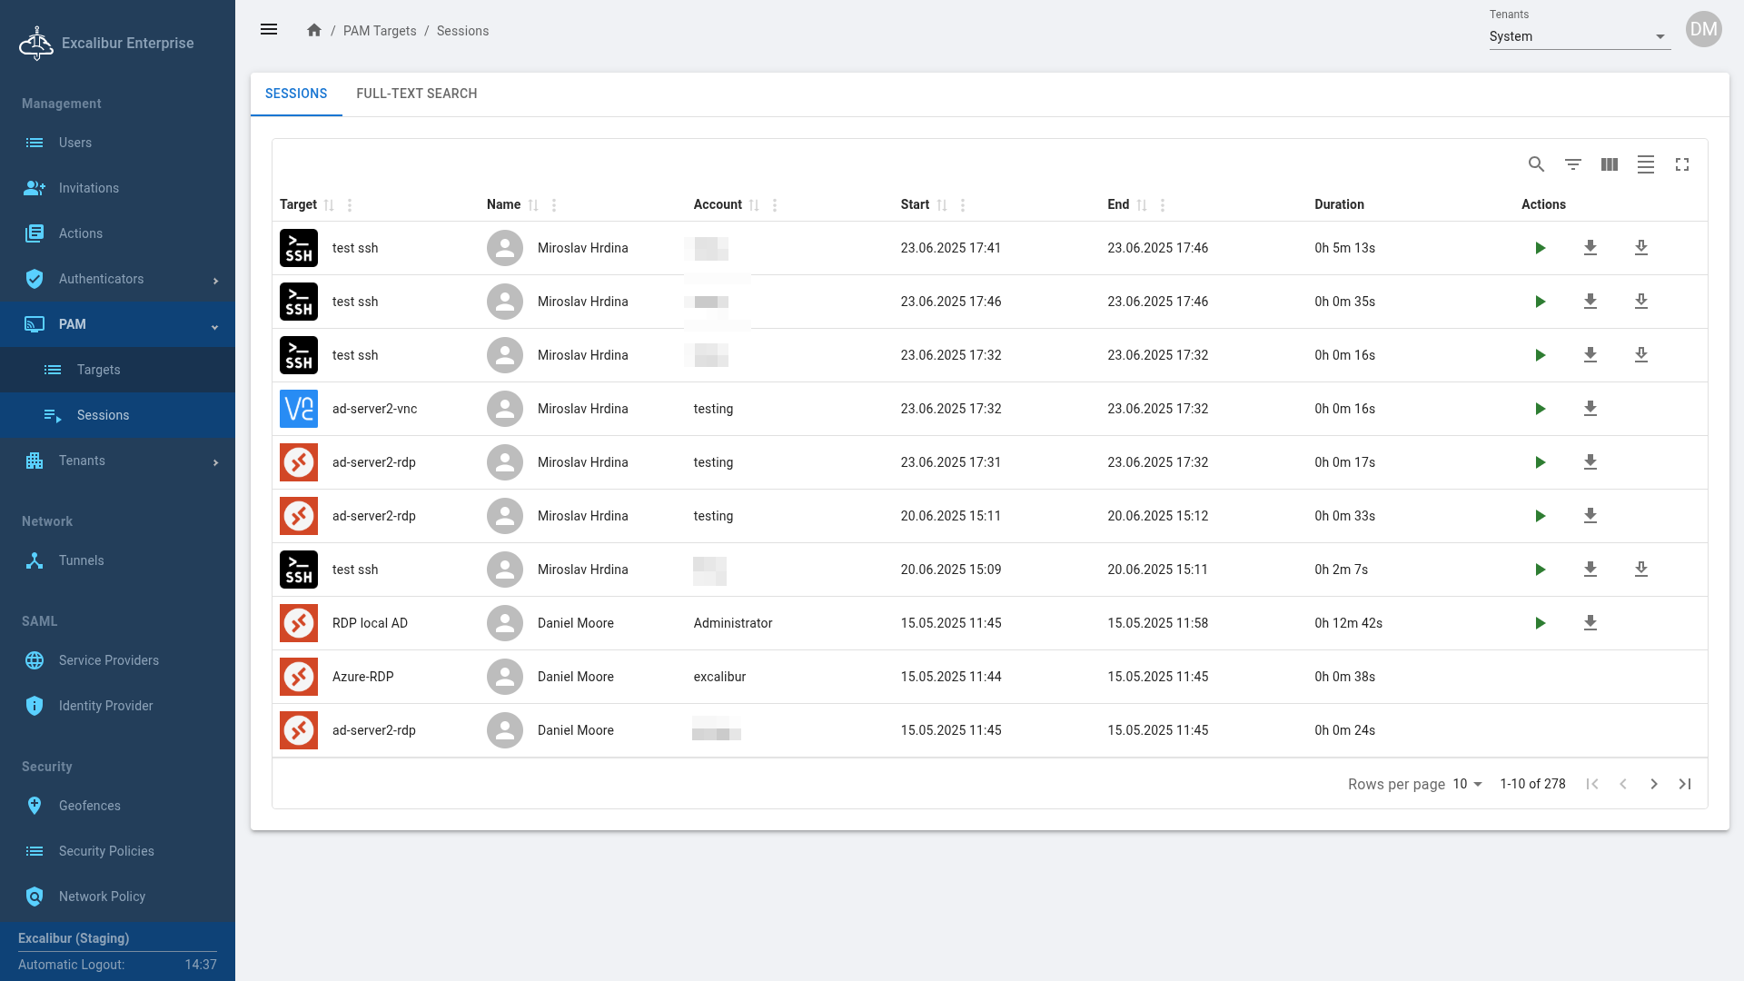Open the Account column options menu

(775, 205)
